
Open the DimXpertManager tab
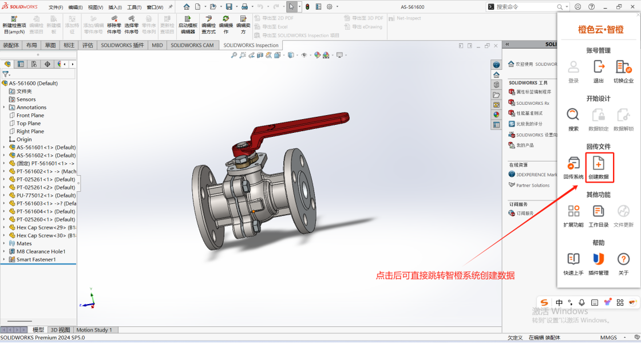click(x=47, y=64)
